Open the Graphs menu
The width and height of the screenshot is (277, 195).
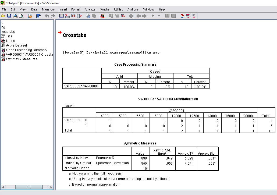click(x=105, y=9)
